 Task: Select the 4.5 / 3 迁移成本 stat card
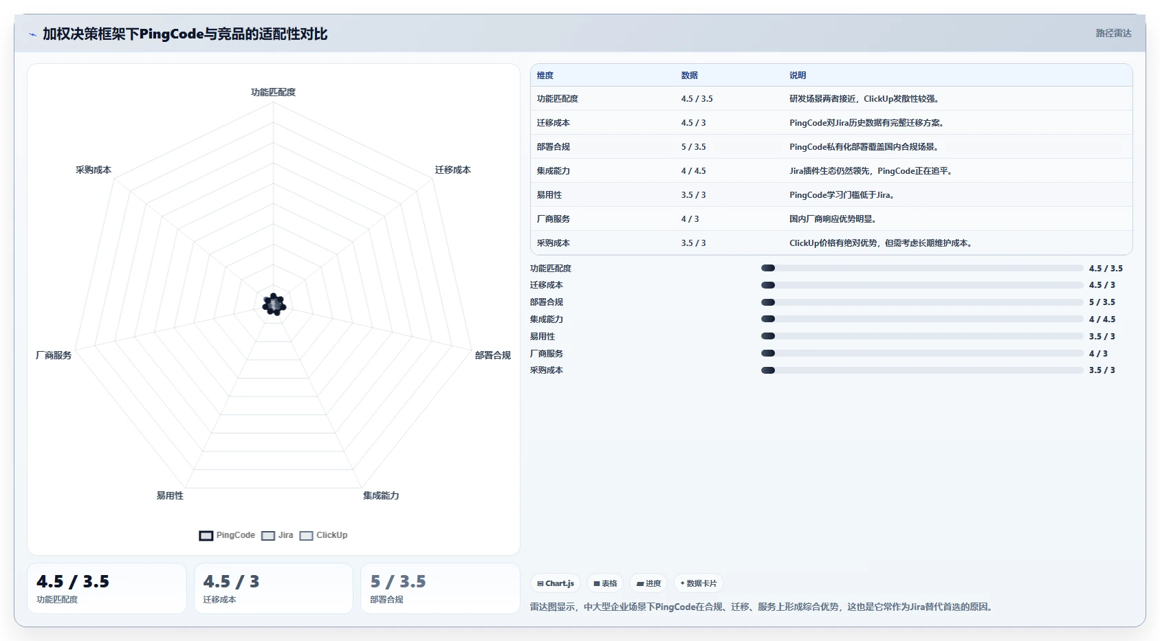274,588
